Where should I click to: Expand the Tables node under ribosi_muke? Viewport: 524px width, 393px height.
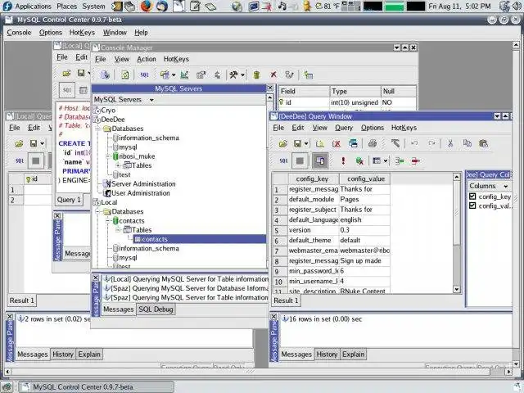click(x=119, y=165)
